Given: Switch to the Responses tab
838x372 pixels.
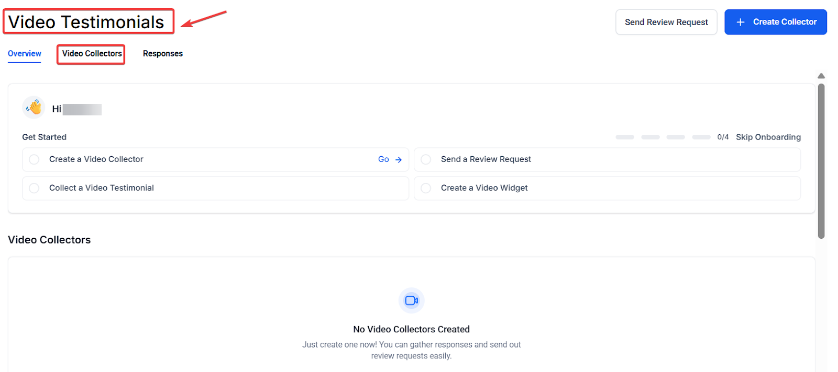Looking at the screenshot, I should pyautogui.click(x=163, y=54).
